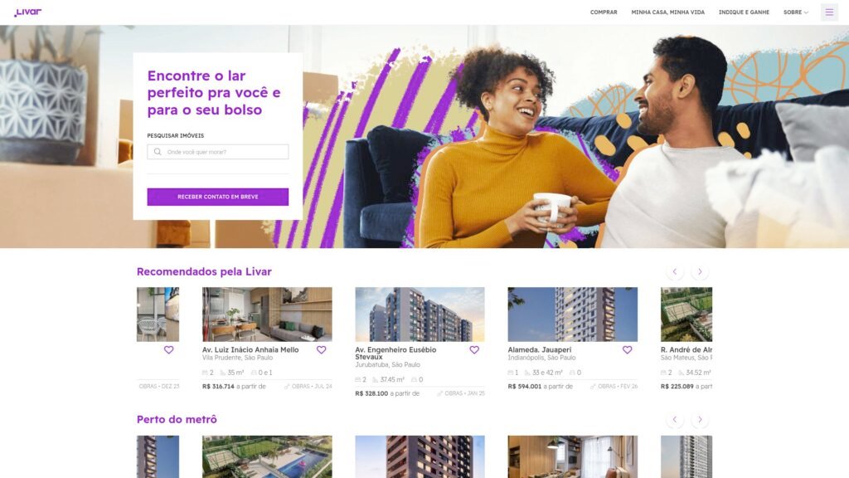The image size is (849, 478).
Task: Open the Alameda Jauaperi building thumbnail
Action: click(x=572, y=315)
